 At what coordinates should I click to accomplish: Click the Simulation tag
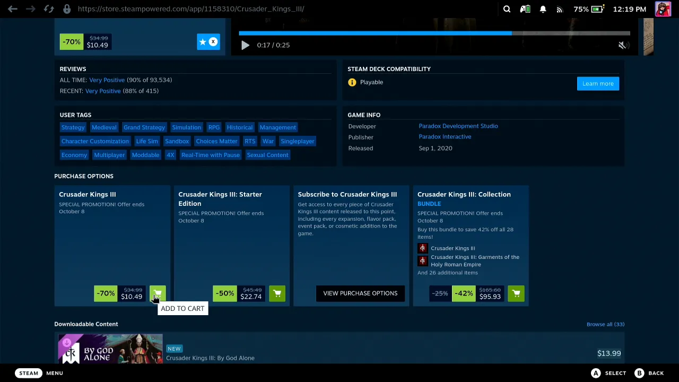click(187, 127)
